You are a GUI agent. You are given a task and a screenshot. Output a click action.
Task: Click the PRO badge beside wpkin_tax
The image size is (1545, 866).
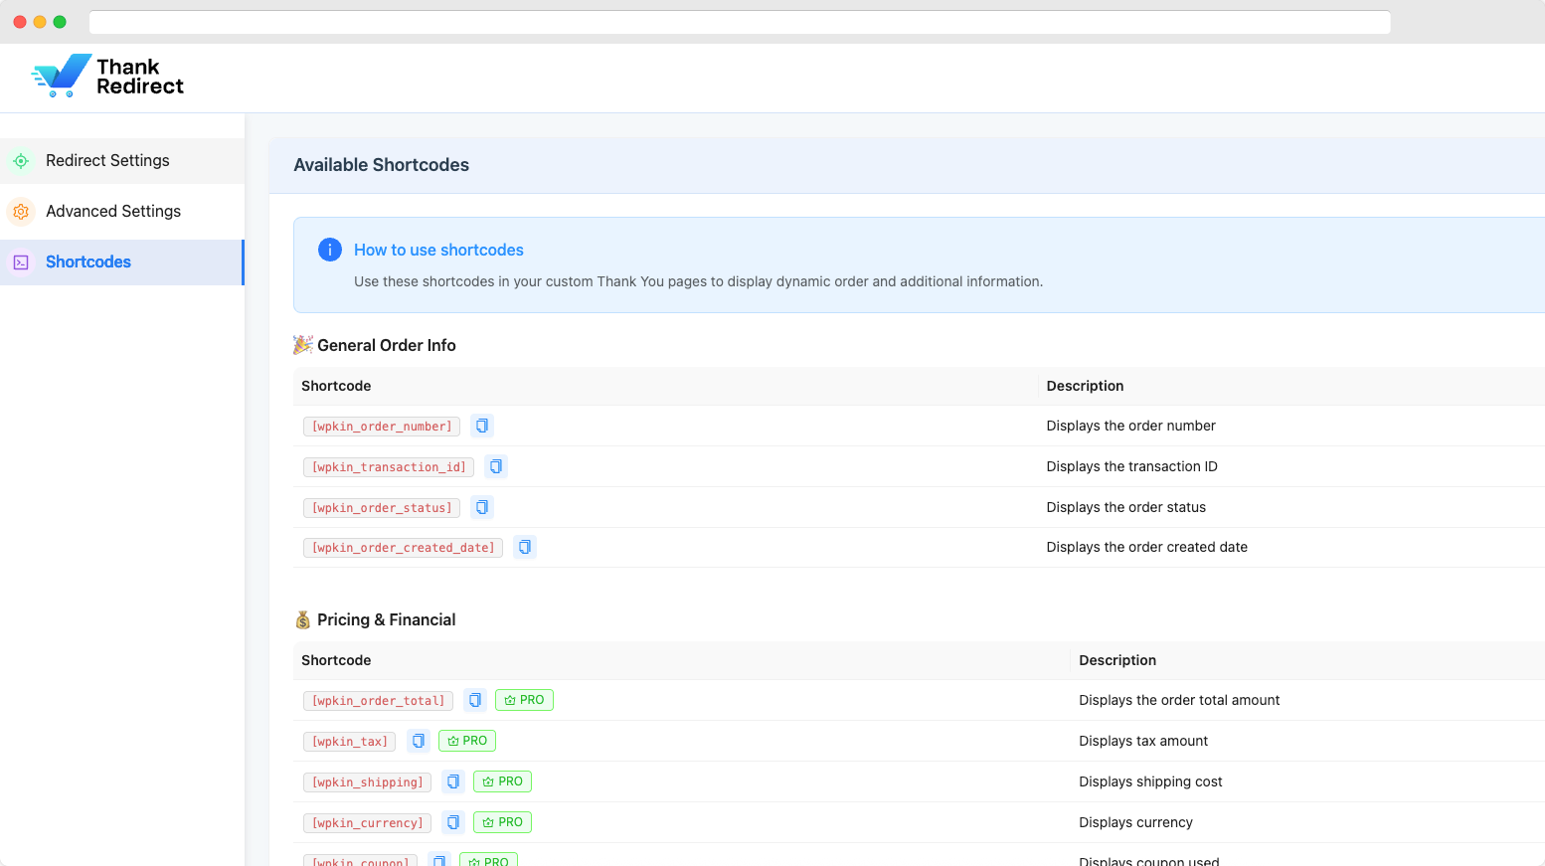click(467, 741)
